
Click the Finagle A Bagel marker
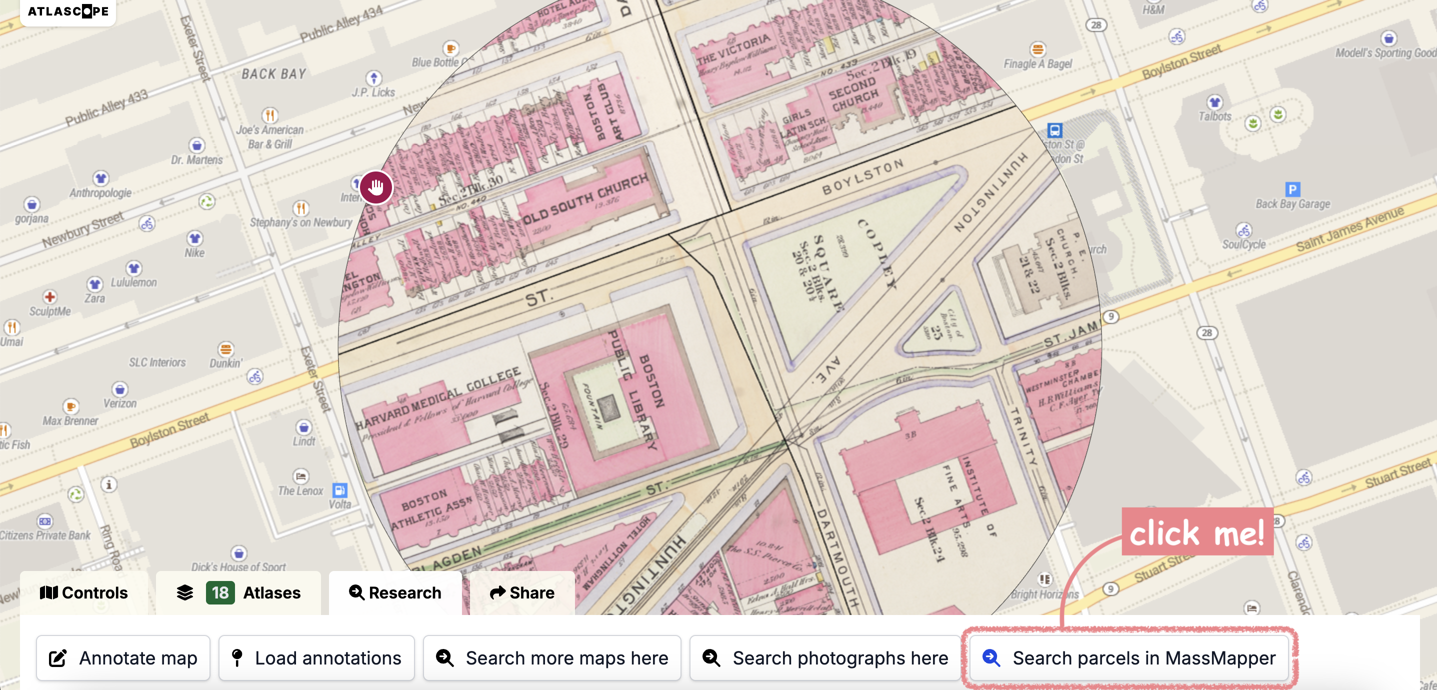coord(1037,49)
